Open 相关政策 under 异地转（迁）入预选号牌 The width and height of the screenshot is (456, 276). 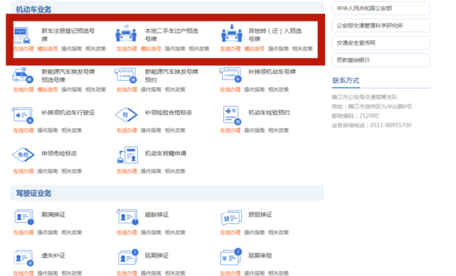click(302, 49)
